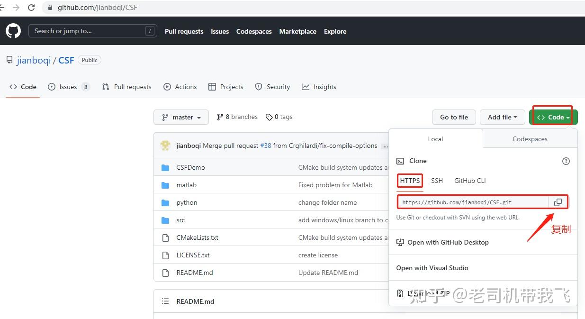Viewport: 585px width, 319px height.
Task: Click the branches icon next to 8 branches
Action: (220, 117)
